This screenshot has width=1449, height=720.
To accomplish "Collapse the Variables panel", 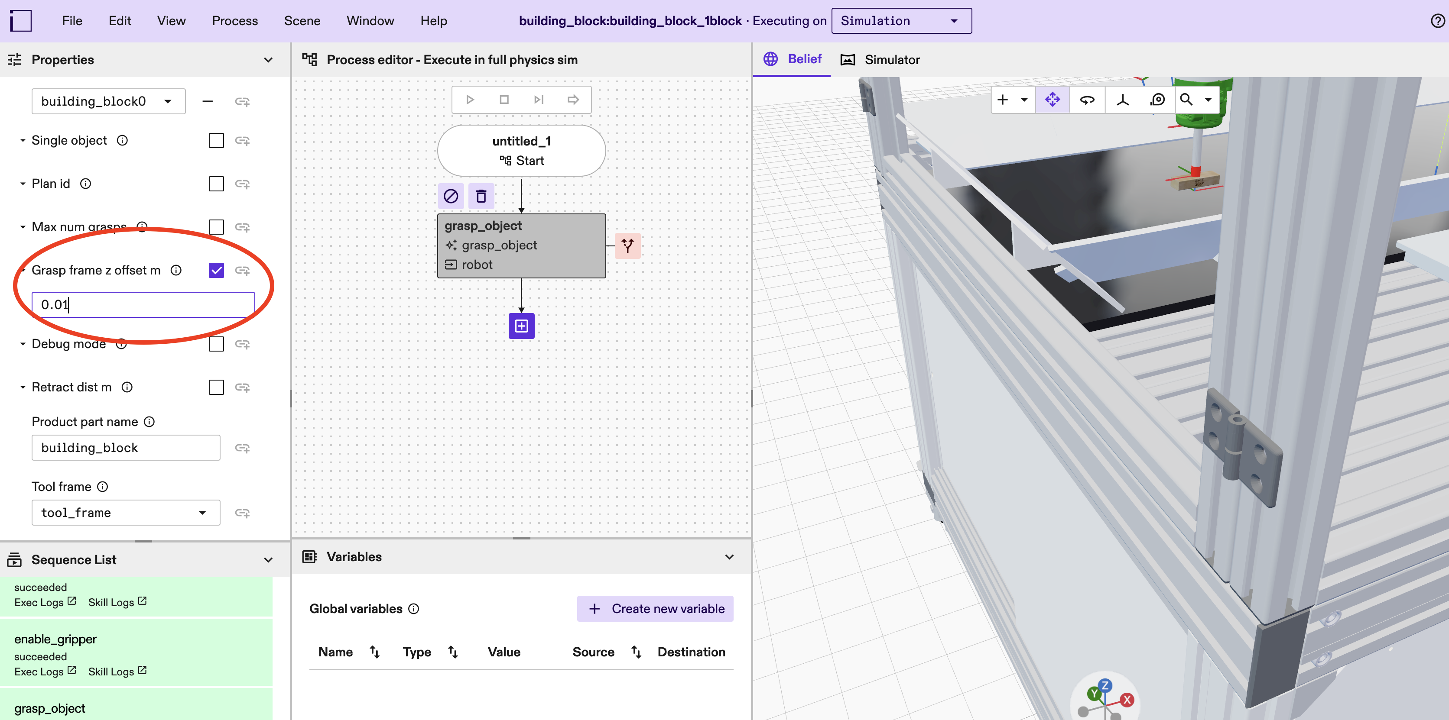I will coord(729,556).
